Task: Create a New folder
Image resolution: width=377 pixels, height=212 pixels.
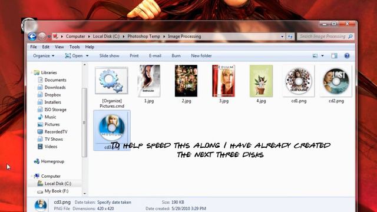Action: pyautogui.click(x=201, y=56)
